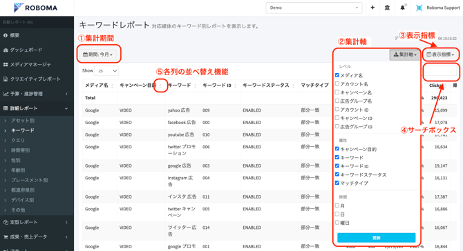This screenshot has width=463, height=251.
Task: Expand 成果・売上データ menu
Action: click(x=37, y=237)
